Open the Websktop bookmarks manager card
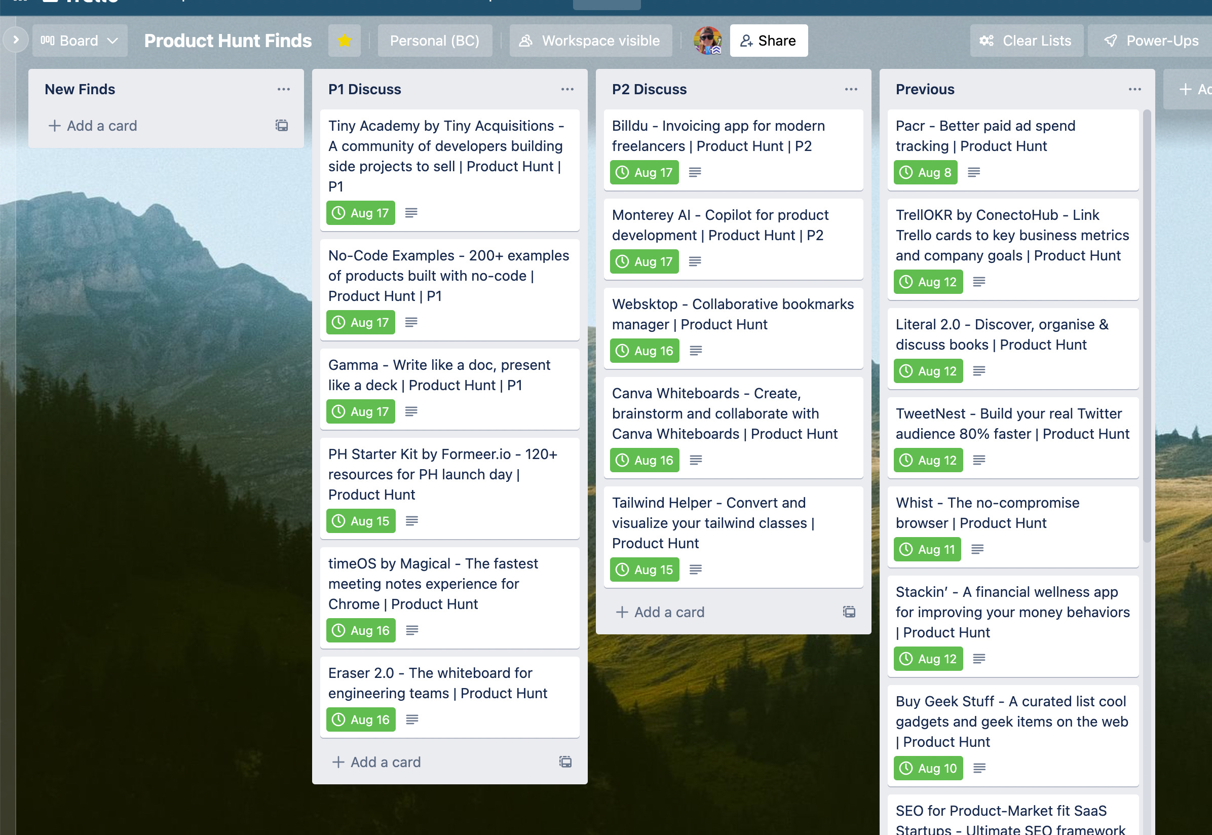This screenshot has width=1212, height=835. tap(733, 328)
